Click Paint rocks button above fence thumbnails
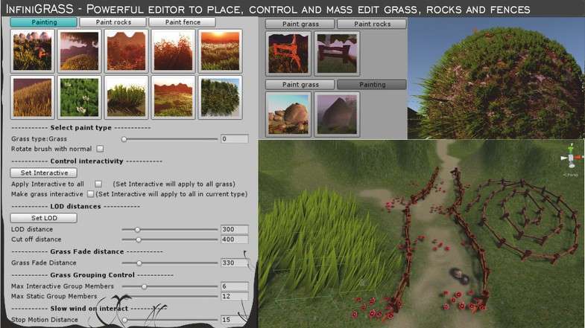Viewport: 585px width, 328px height. click(372, 24)
